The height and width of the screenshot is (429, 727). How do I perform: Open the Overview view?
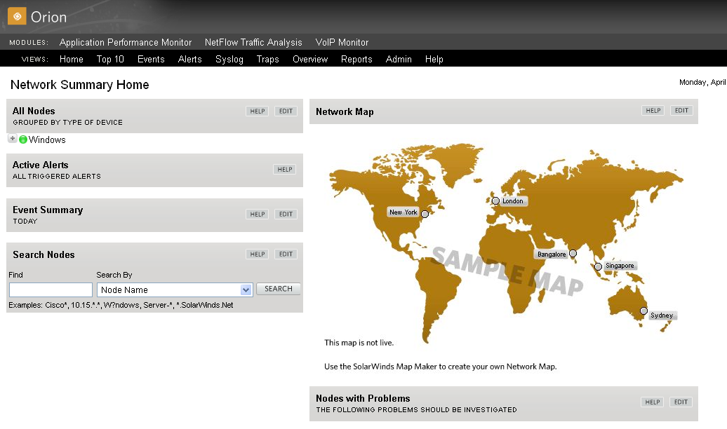coord(310,60)
